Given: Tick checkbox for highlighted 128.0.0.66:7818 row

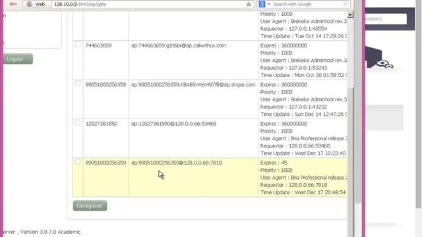Looking at the screenshot, I should point(78,161).
